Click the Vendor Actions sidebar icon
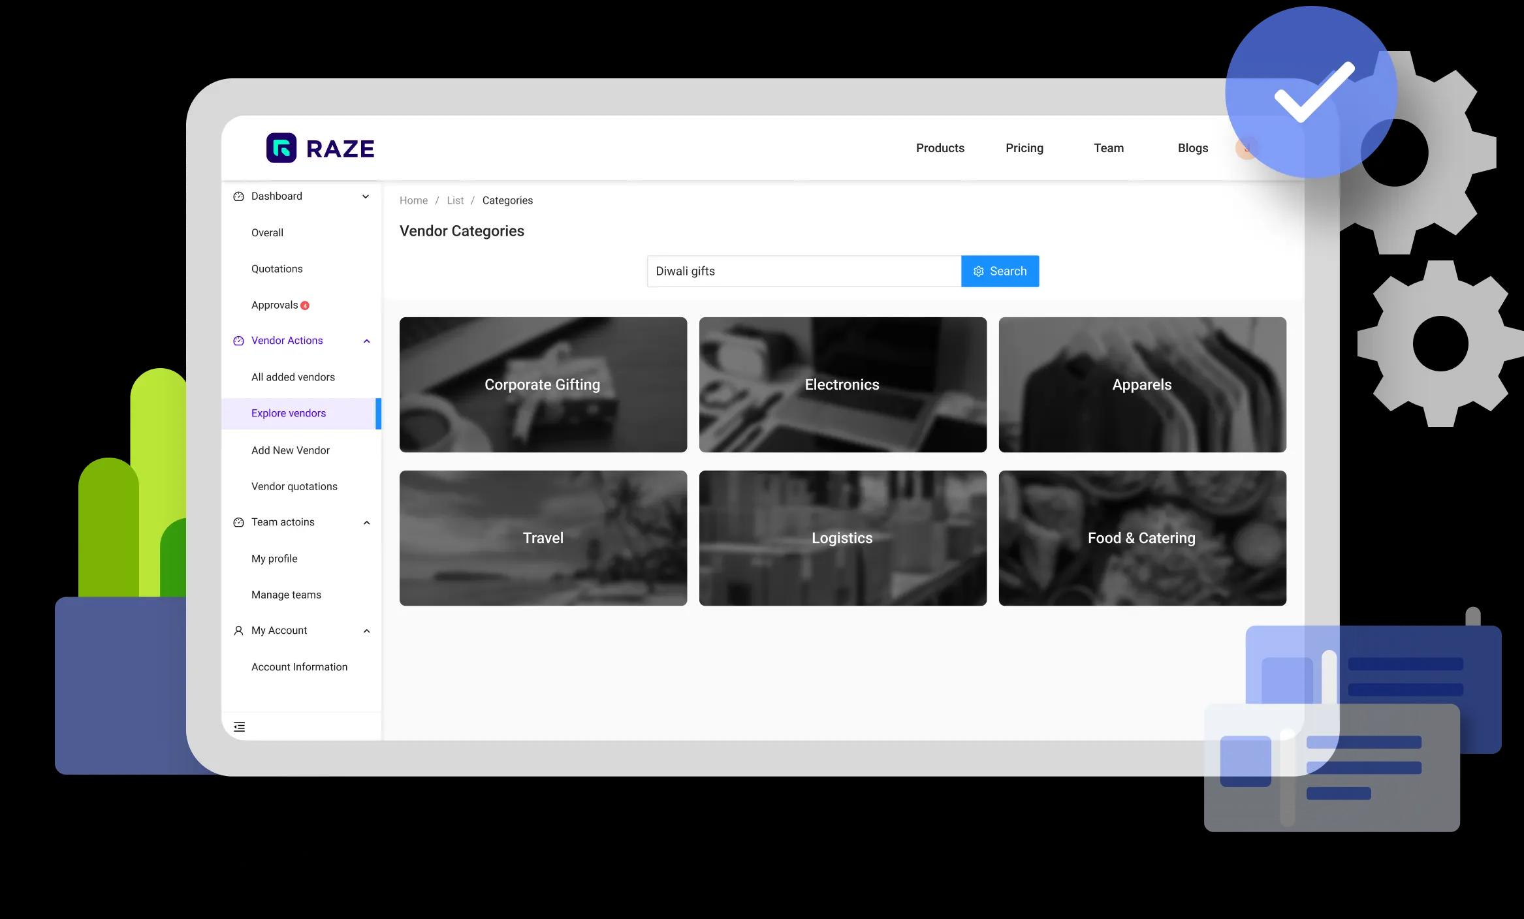Screen dimensions: 1524x919 238,341
